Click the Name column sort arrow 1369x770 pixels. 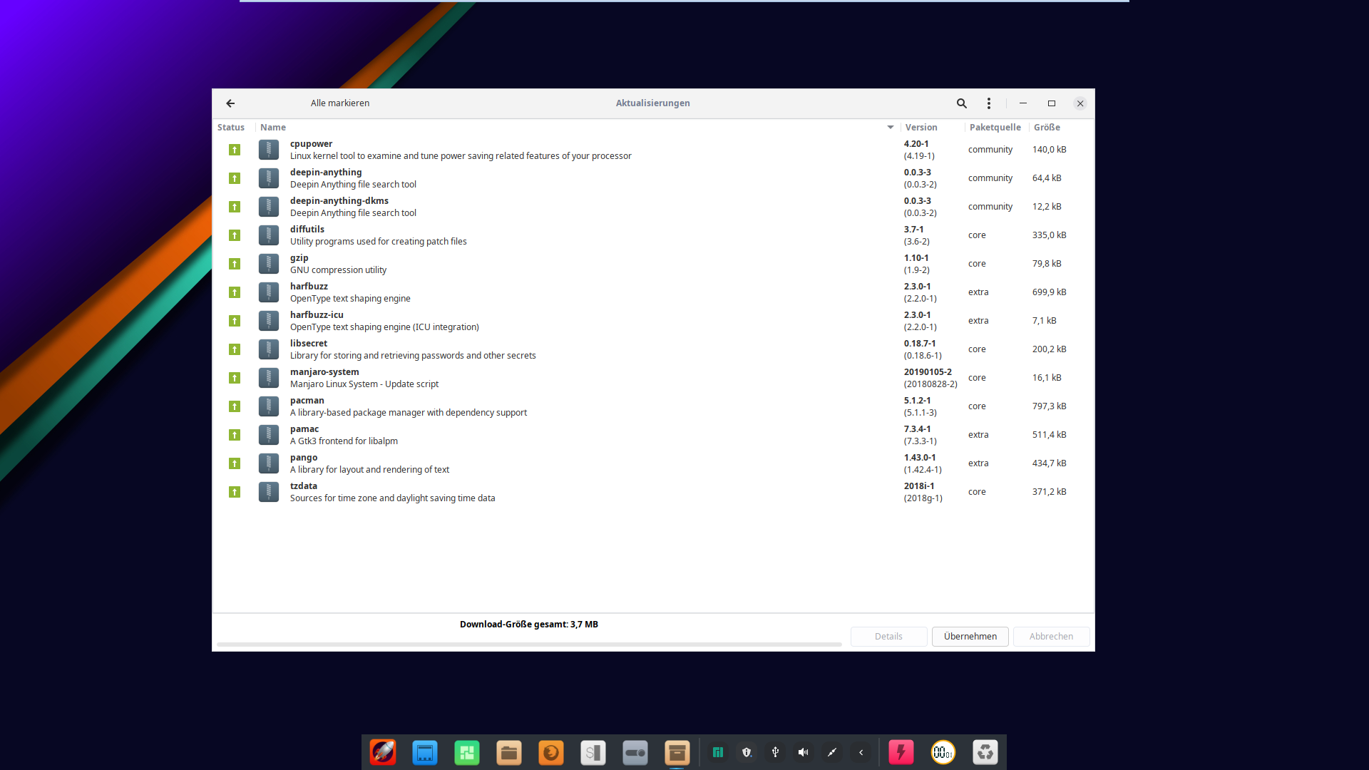tap(891, 128)
